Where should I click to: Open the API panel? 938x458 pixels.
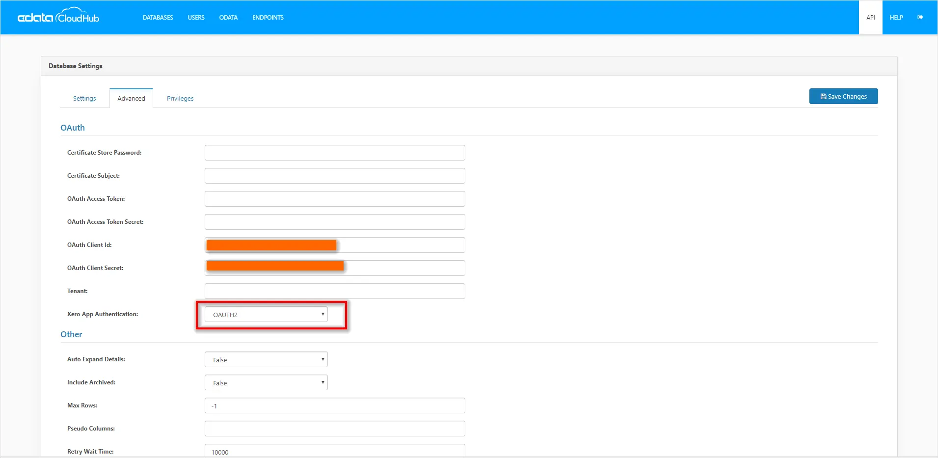click(870, 17)
